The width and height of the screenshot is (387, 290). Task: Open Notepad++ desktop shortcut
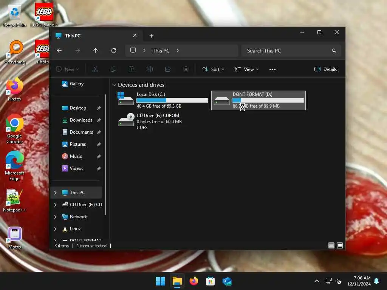(x=14, y=201)
